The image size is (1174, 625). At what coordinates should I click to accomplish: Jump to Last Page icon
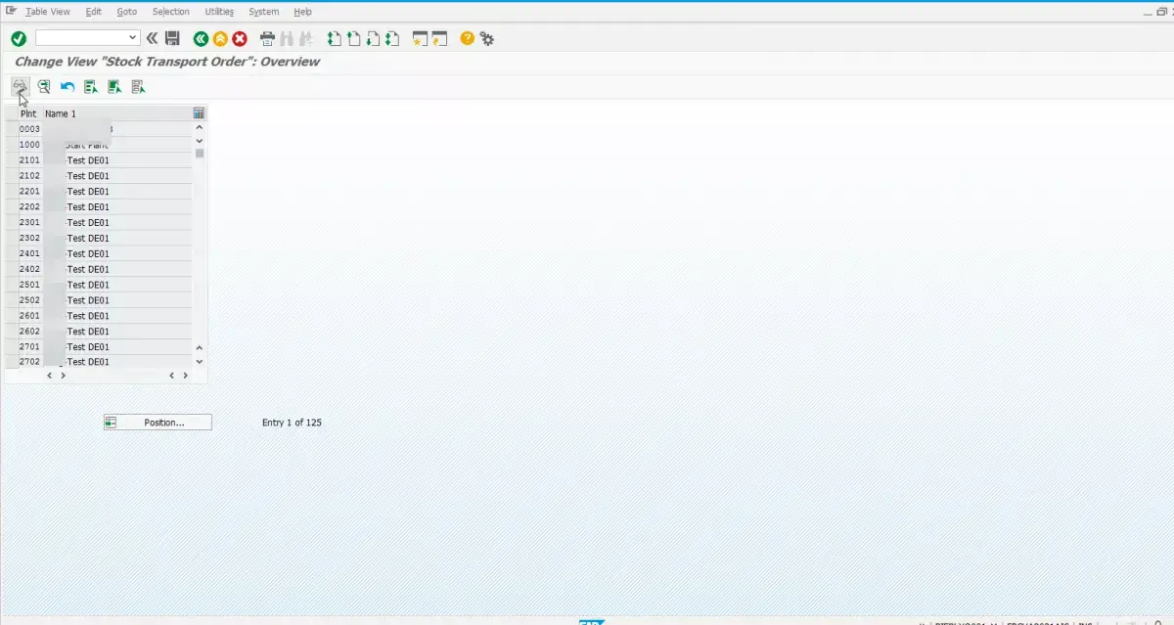[392, 38]
